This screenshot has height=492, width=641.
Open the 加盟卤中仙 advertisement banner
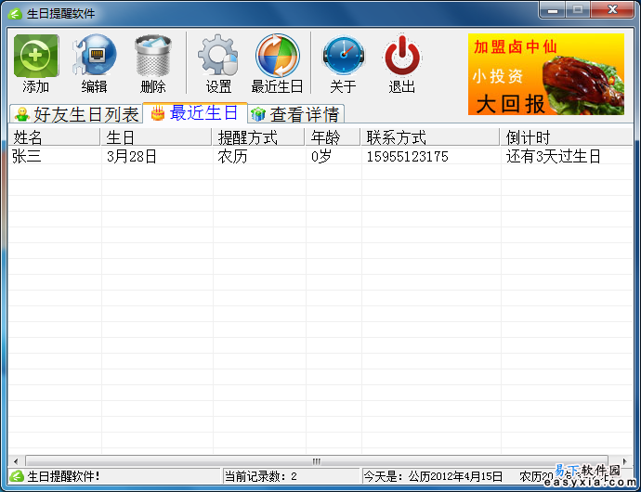coord(545,74)
